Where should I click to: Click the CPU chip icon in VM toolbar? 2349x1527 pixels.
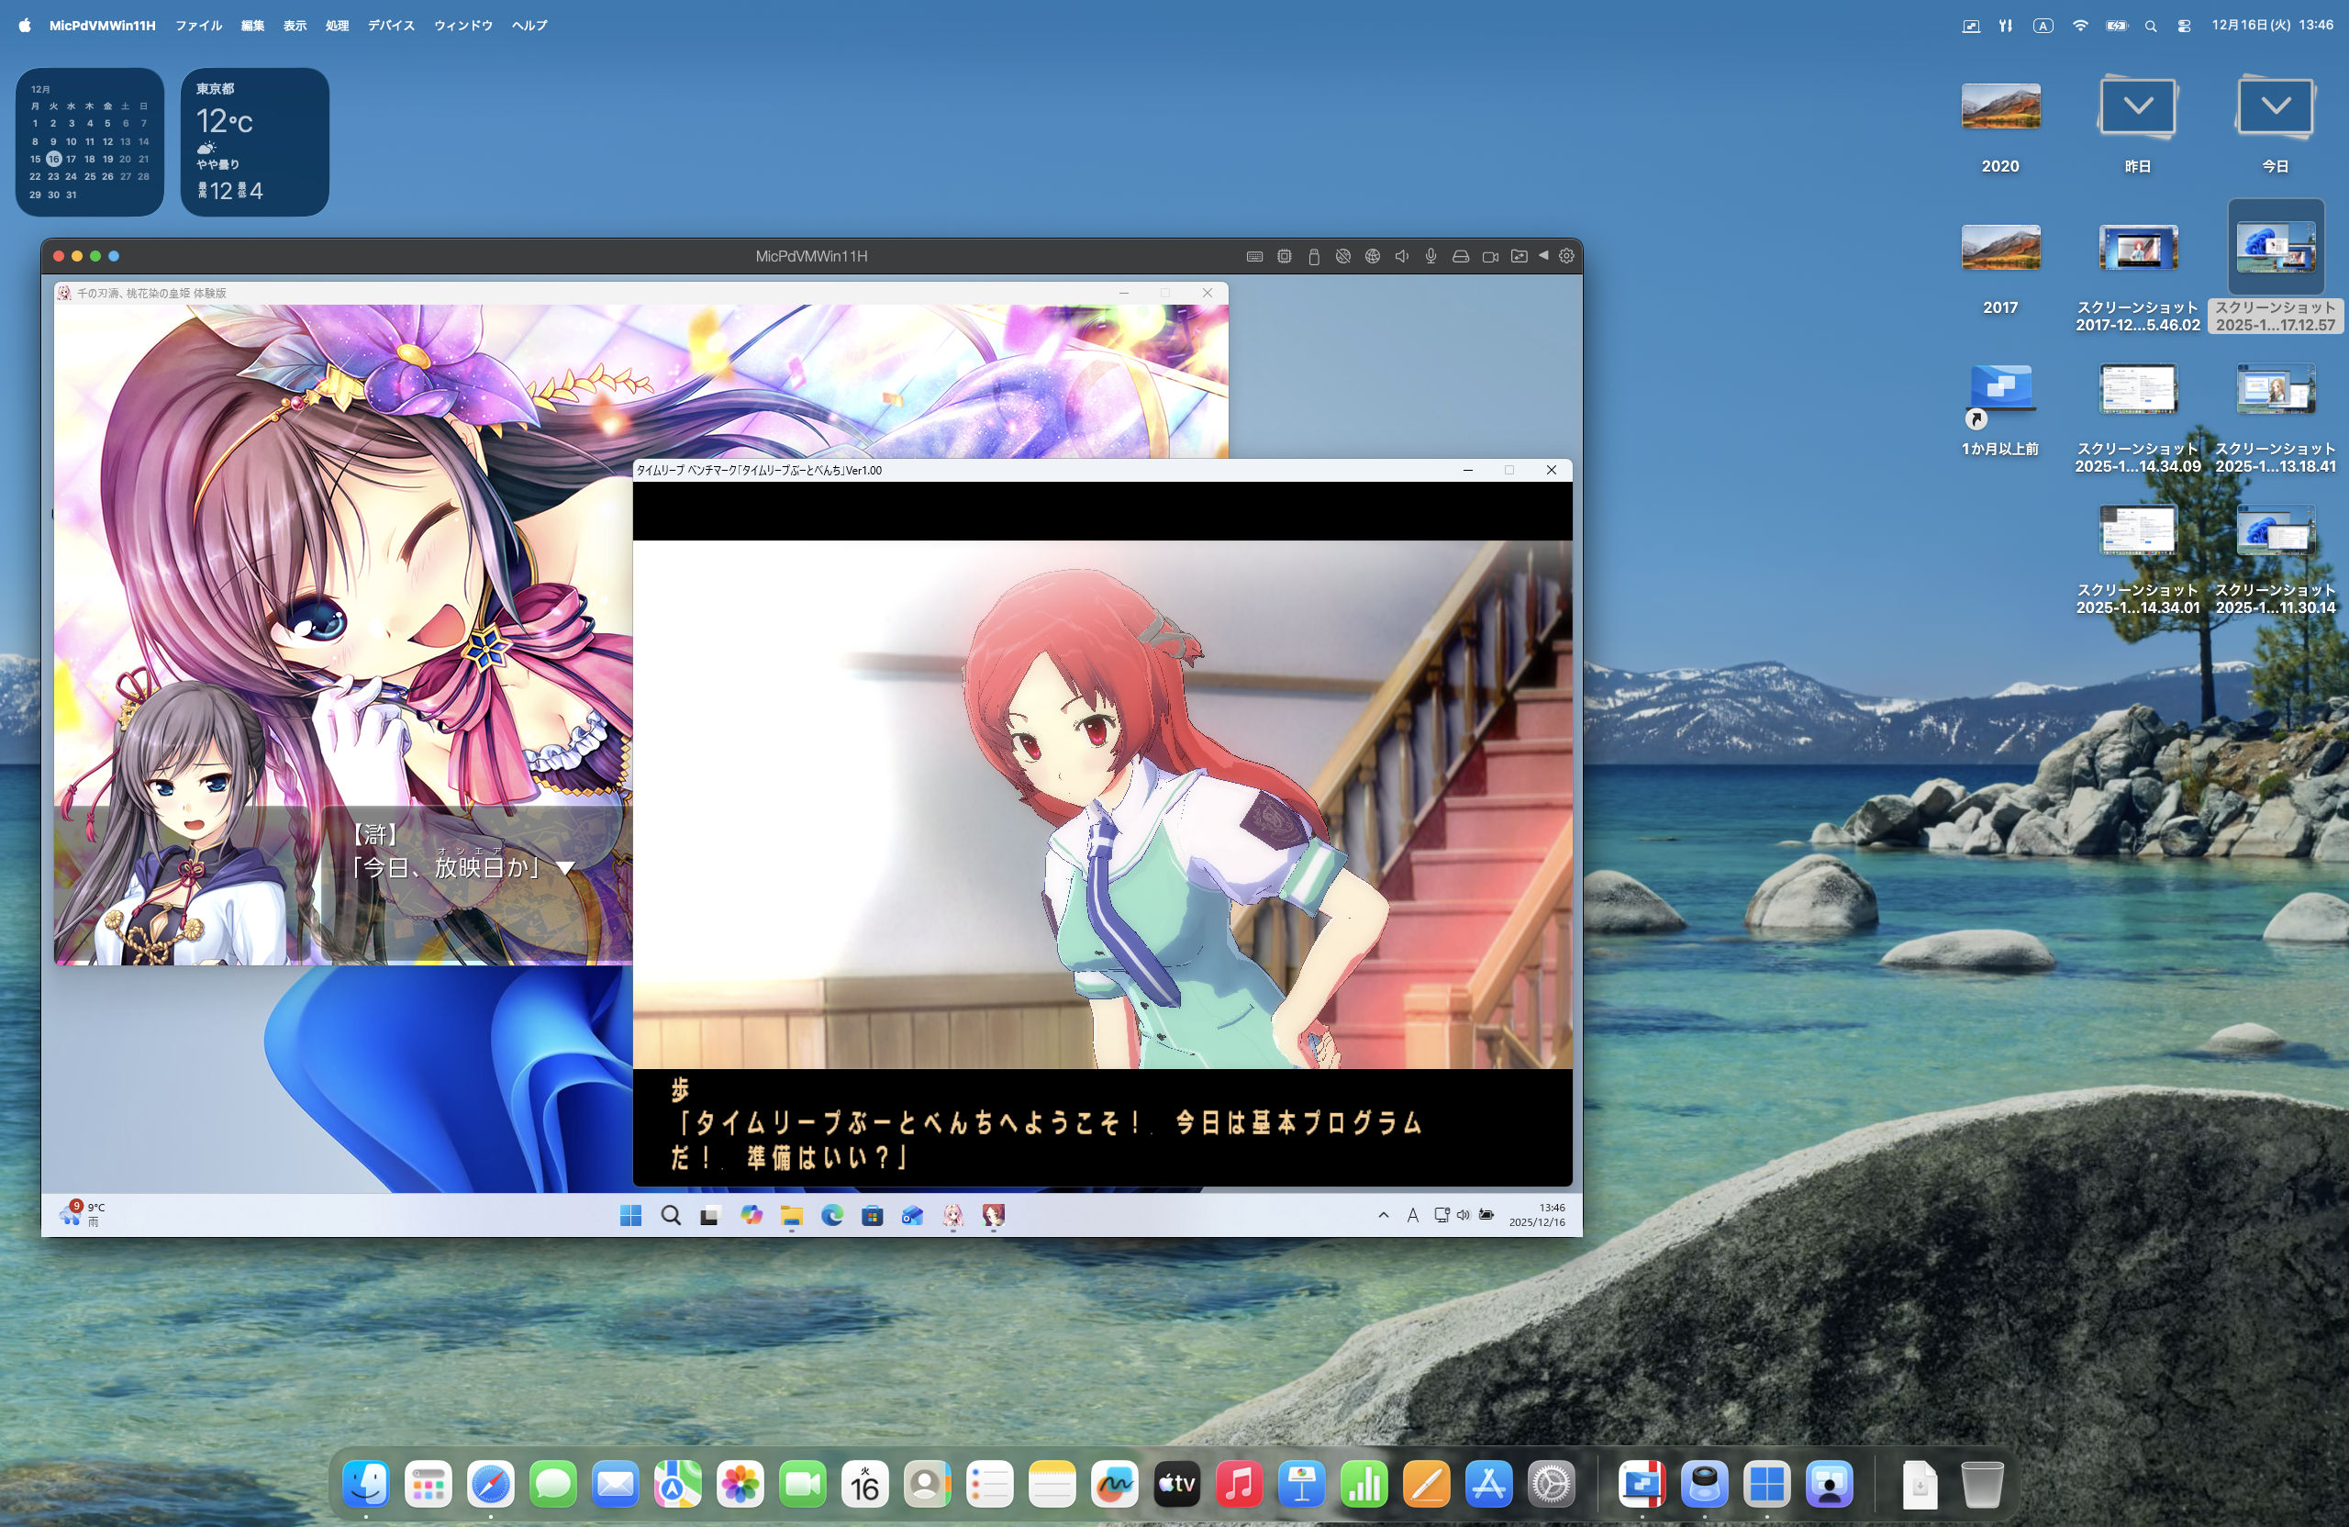(1284, 257)
